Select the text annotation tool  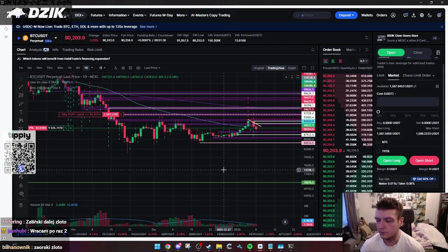(21, 112)
